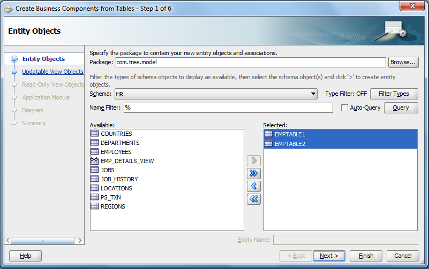Click the EMP_DETAILS_VIEW view icon
The image size is (429, 269).
(x=94, y=160)
